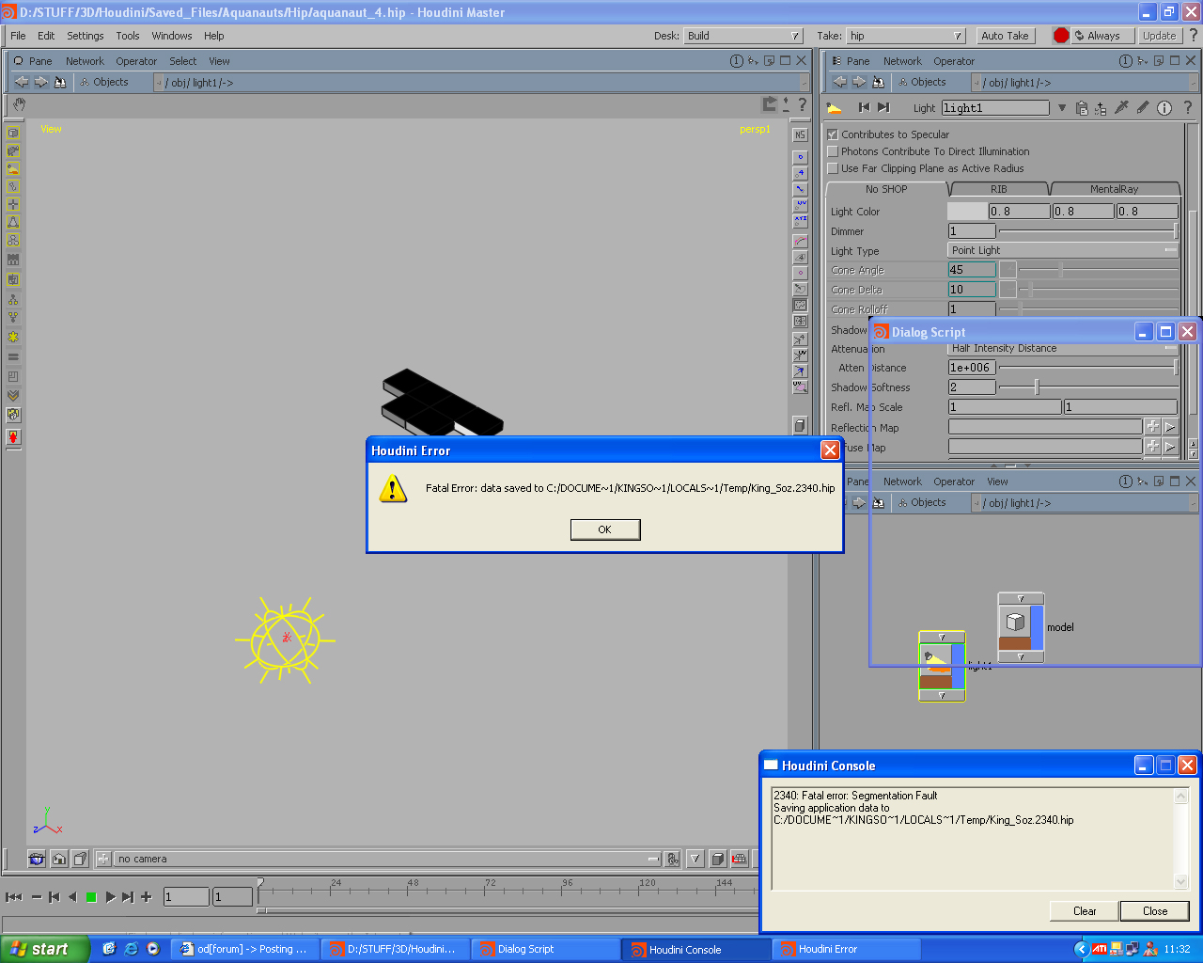Click OK in Houdini Error dialog
Image resolution: width=1203 pixels, height=963 pixels.
(x=605, y=529)
